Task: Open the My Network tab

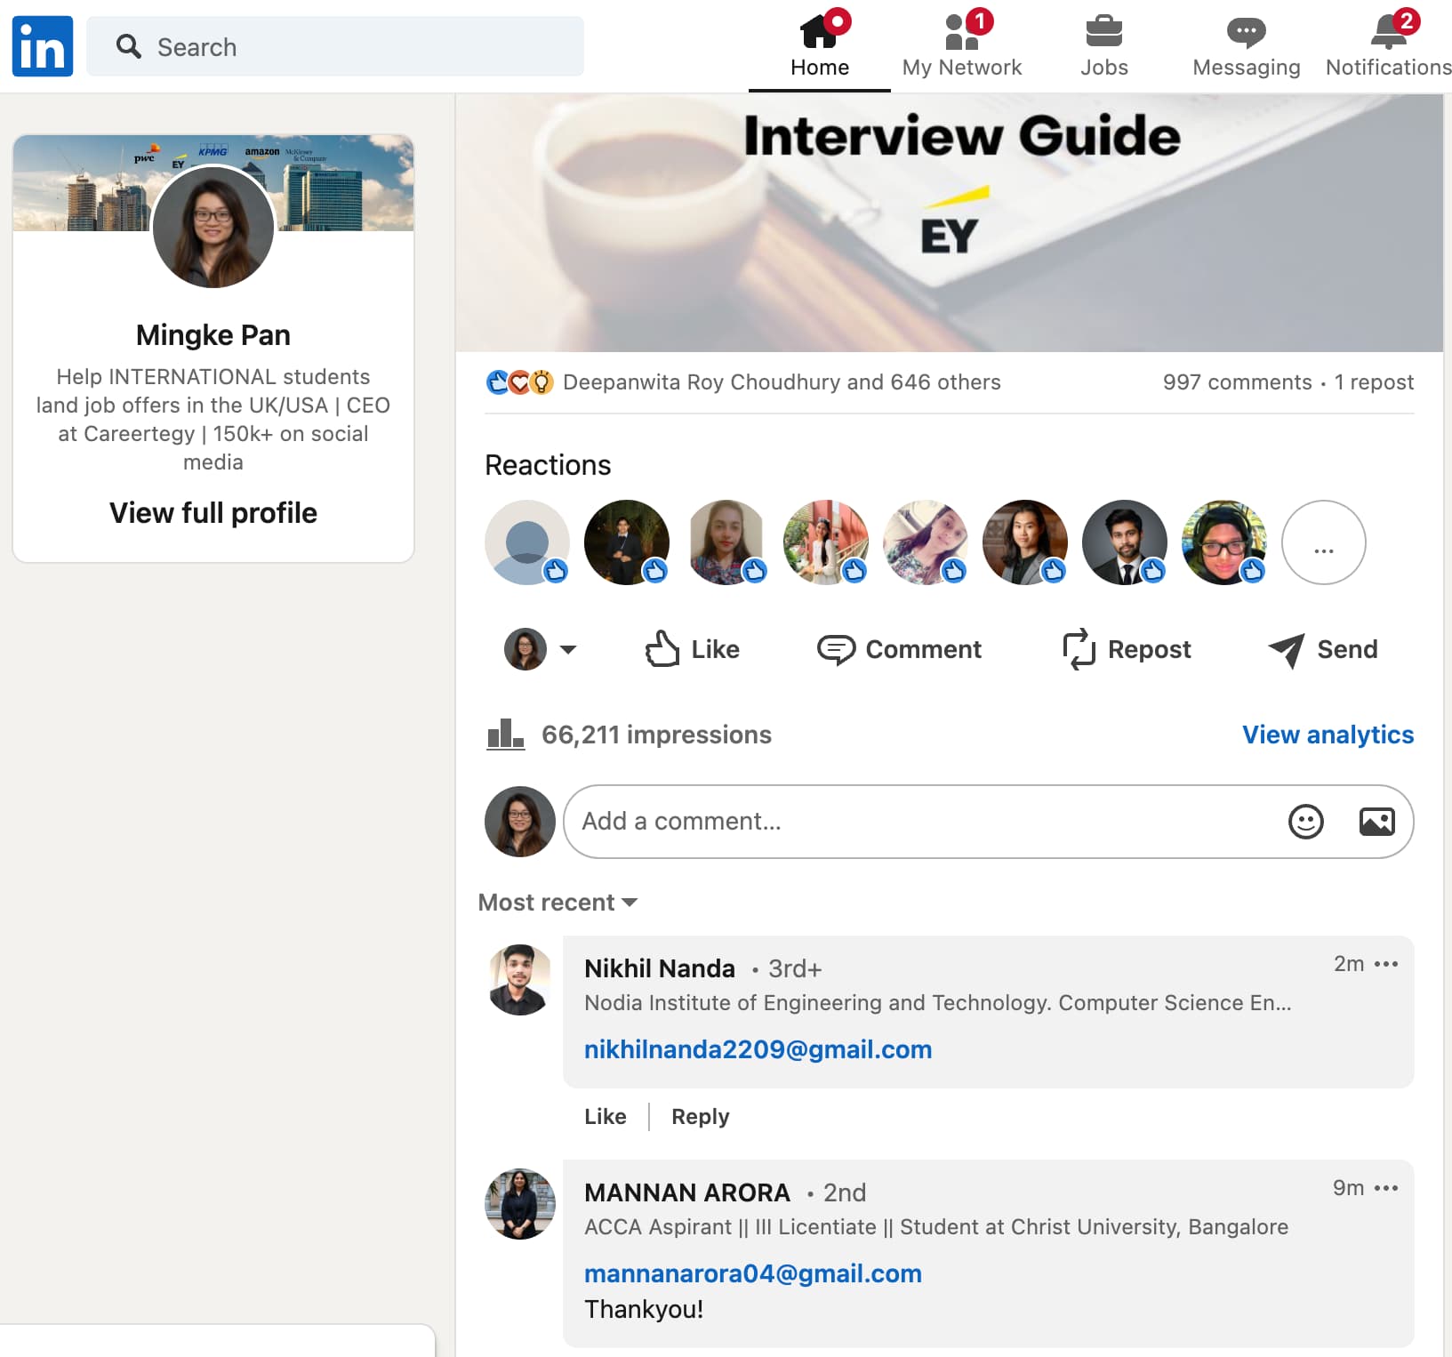Action: tap(962, 44)
